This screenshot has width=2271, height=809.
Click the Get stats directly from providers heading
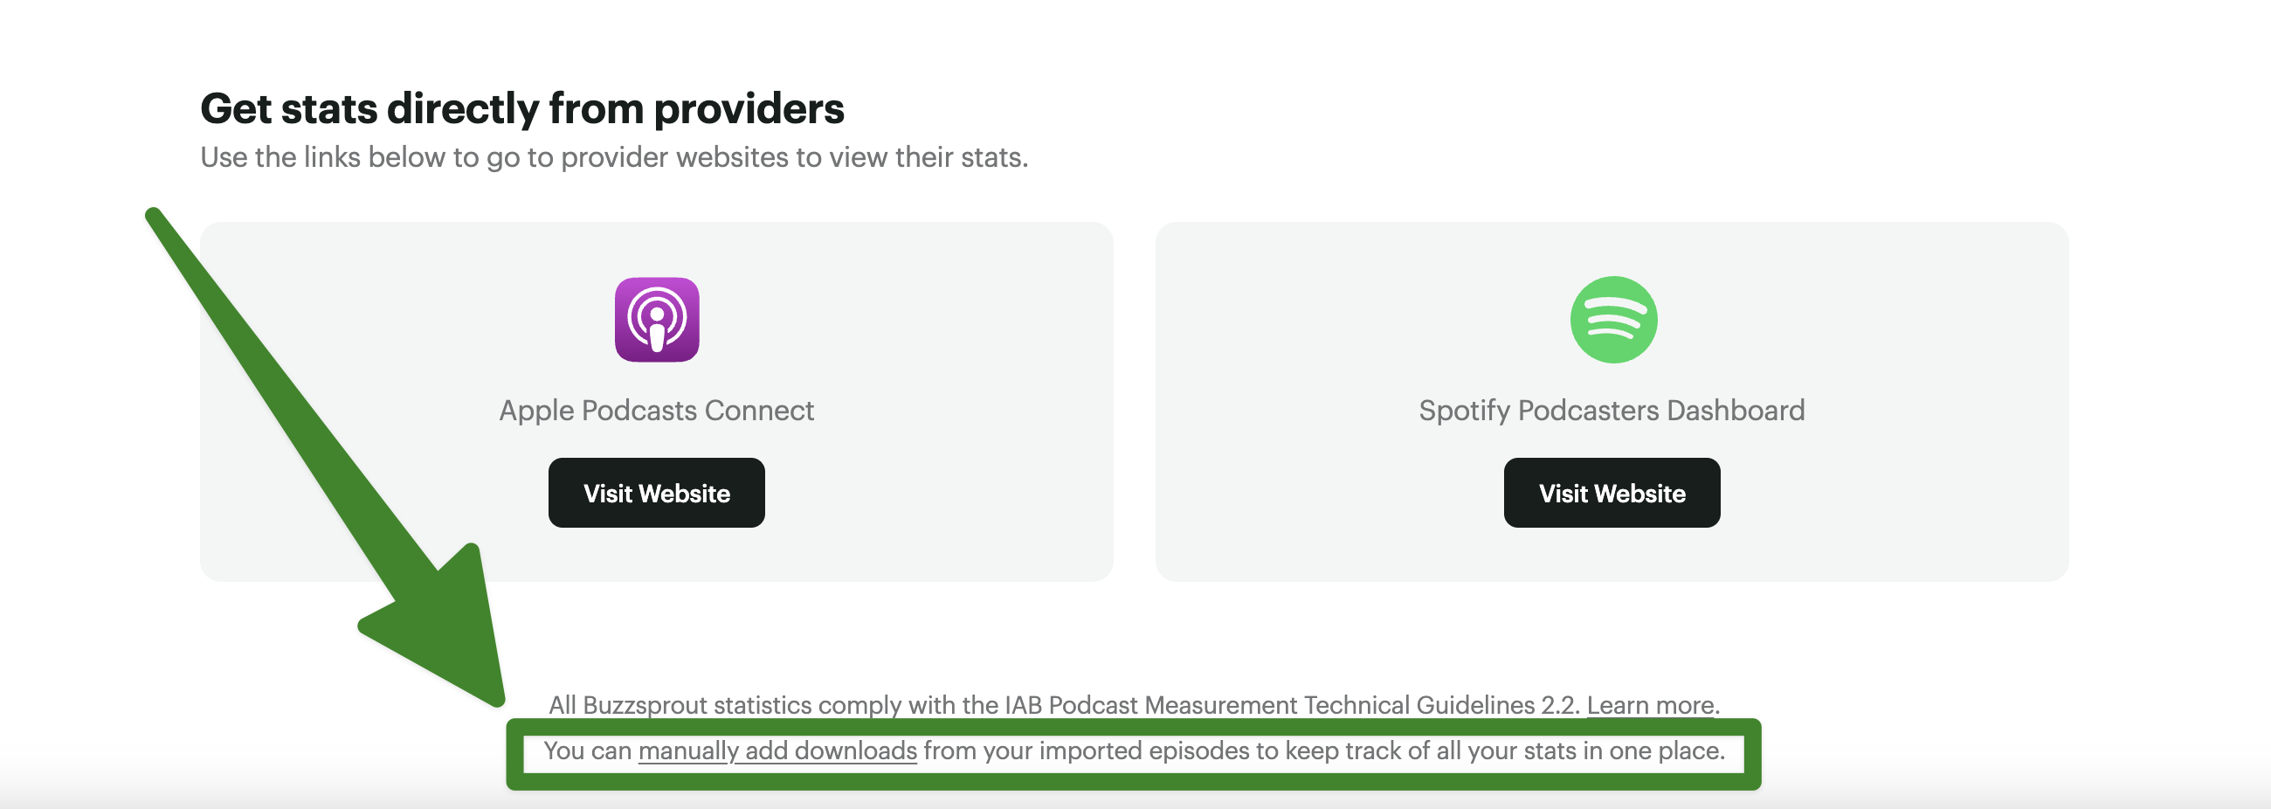[x=522, y=108]
